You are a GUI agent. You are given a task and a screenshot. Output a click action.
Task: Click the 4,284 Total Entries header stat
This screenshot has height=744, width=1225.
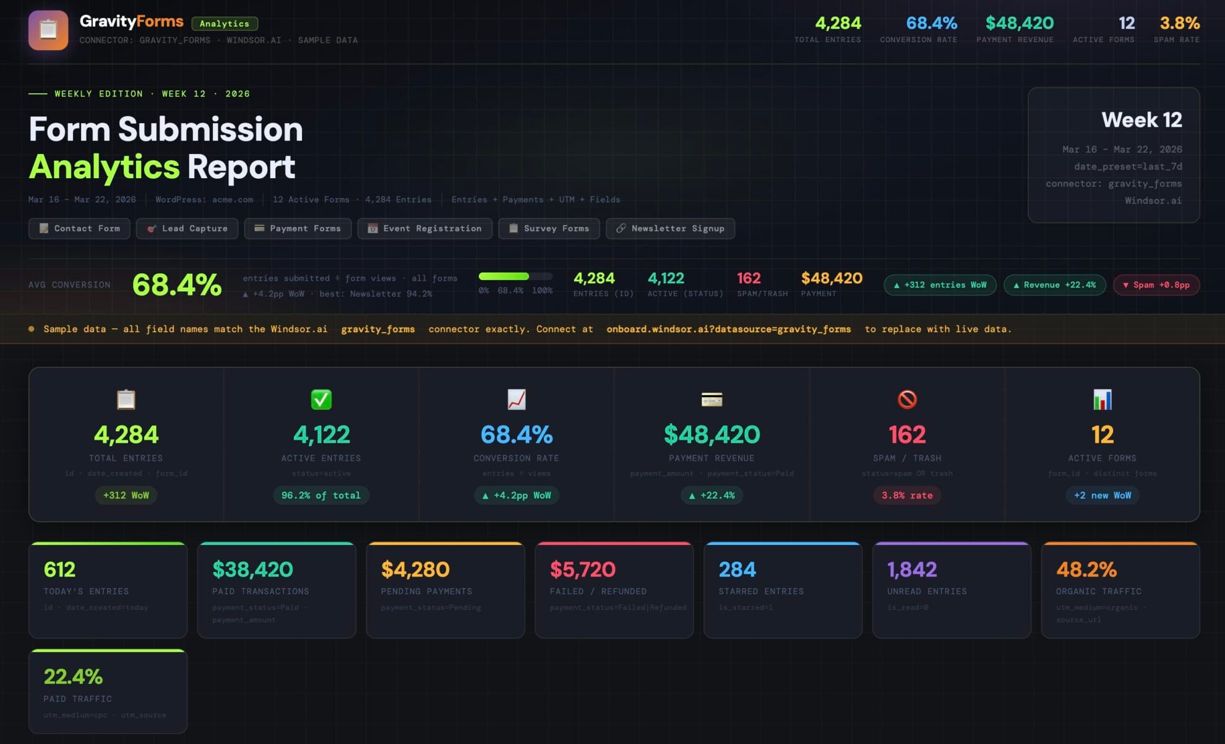pyautogui.click(x=828, y=29)
